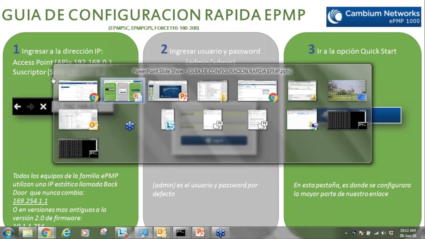
Task: Open the blue flower app taskbar icon
Action: [220, 233]
